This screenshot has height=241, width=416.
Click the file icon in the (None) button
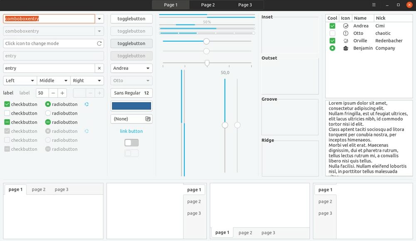(x=148, y=119)
